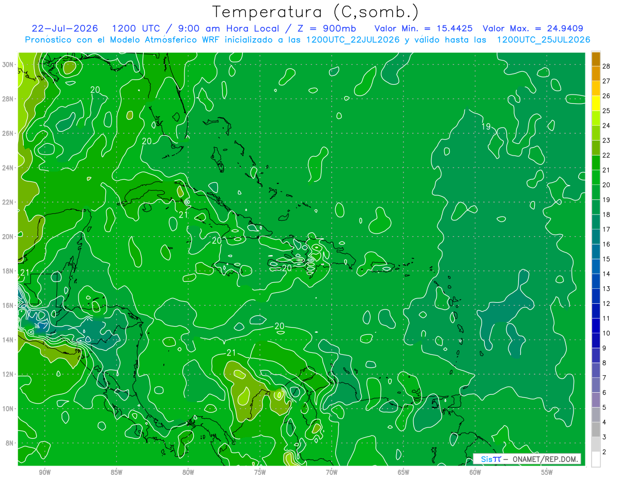Click the 24N latitude axis label
The height and width of the screenshot is (479, 620).
pyautogui.click(x=9, y=168)
